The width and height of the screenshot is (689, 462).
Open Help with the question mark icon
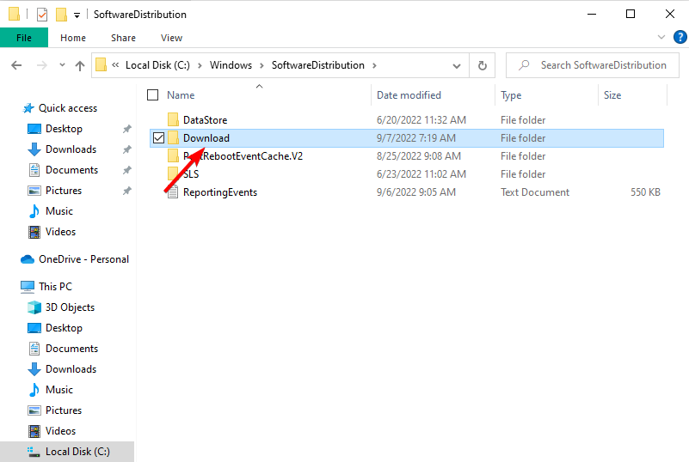point(680,37)
